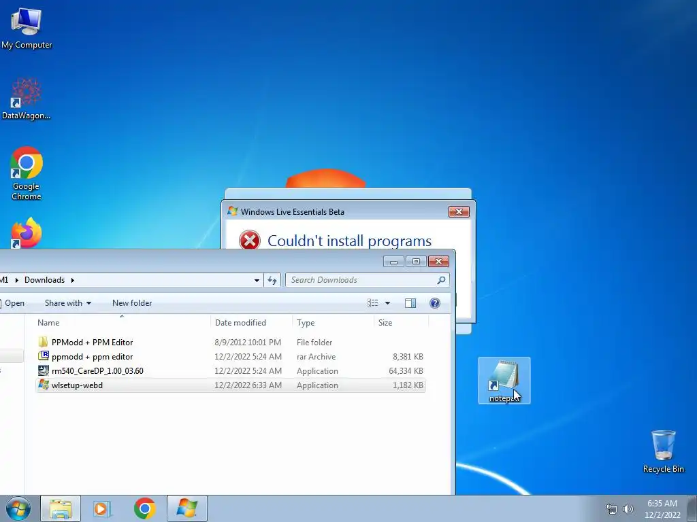
Task: Click rar Archive type cell
Action: pos(316,356)
